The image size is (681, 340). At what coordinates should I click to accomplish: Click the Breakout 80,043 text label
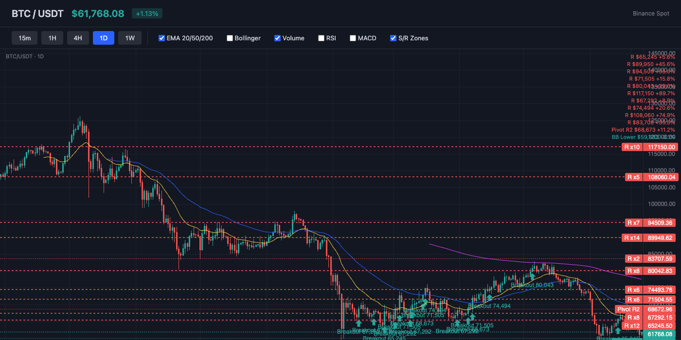[532, 285]
